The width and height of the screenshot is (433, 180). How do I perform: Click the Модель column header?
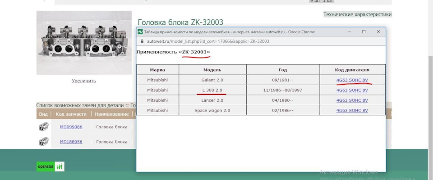212,70
